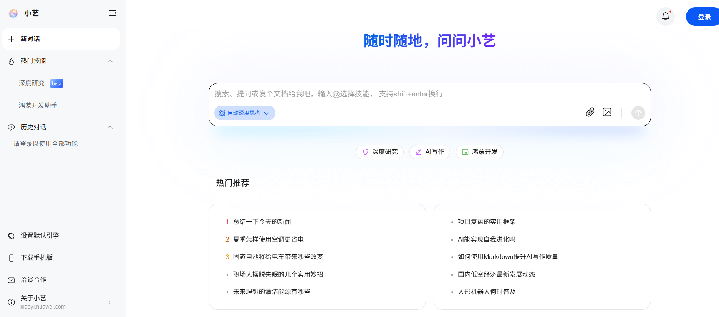The image size is (719, 317).
Task: Open notifications via the bell icon
Action: click(666, 17)
